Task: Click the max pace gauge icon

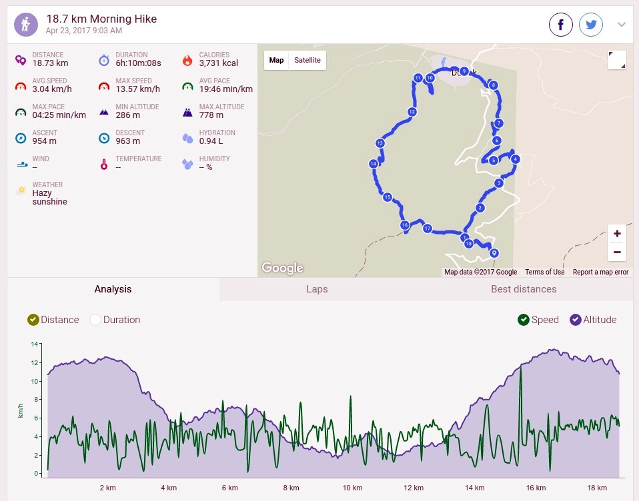Action: [x=21, y=113]
